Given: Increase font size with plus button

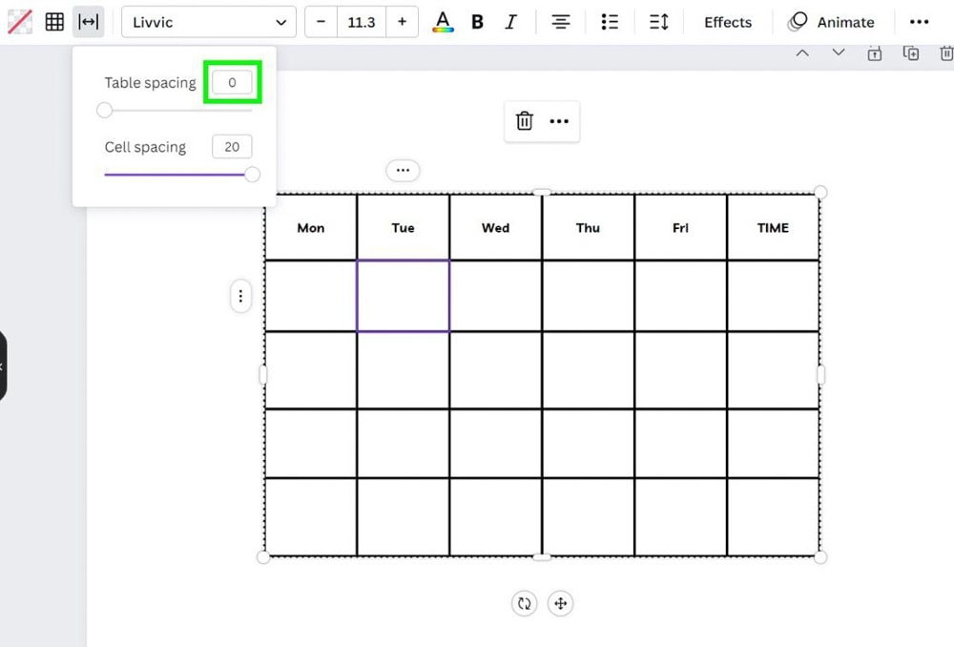Looking at the screenshot, I should tap(402, 22).
